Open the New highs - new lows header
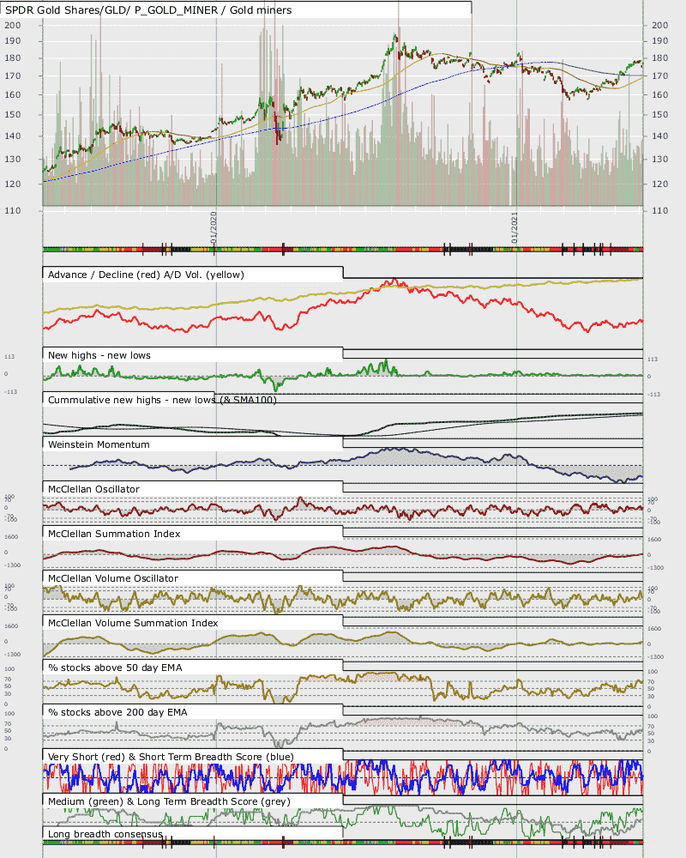Screen dimensions: 686x858 pyautogui.click(x=99, y=355)
